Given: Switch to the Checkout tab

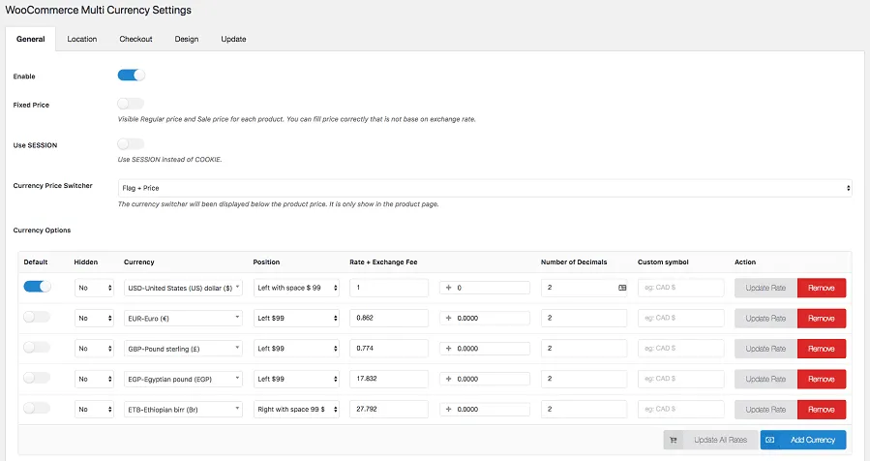Looking at the screenshot, I should [x=135, y=39].
